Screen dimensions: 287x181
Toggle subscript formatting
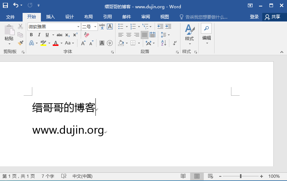click(x=67, y=35)
